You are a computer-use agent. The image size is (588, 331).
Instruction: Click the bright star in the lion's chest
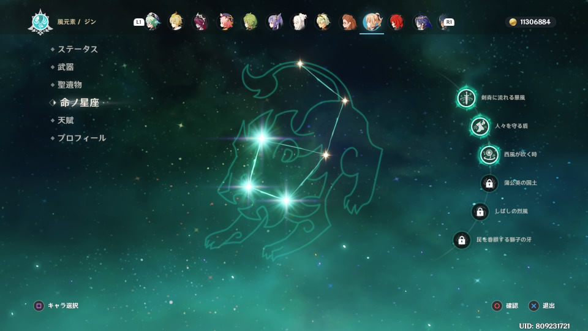tap(286, 200)
